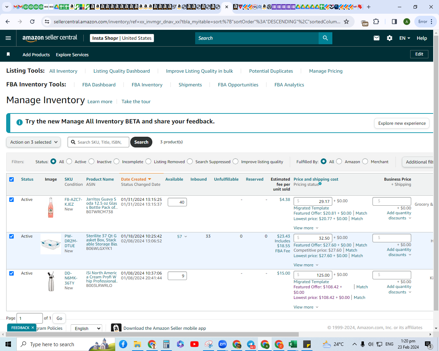The image size is (439, 351).
Task: Click the Sterilite storage box product thumbnail
Action: pos(51,244)
